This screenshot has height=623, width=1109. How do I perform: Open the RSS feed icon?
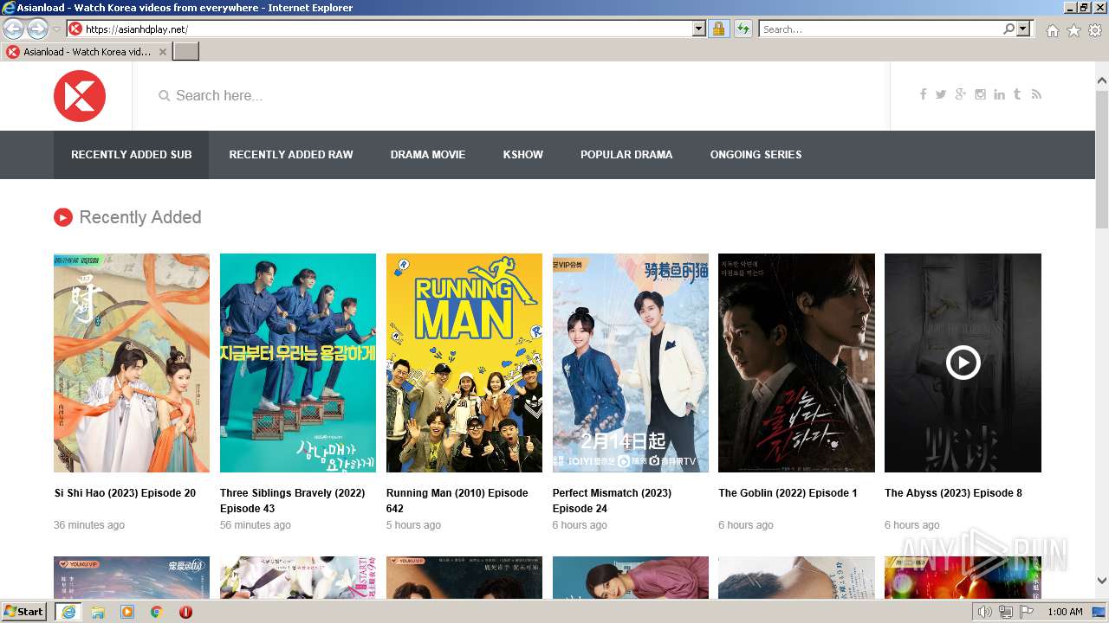pos(1036,94)
